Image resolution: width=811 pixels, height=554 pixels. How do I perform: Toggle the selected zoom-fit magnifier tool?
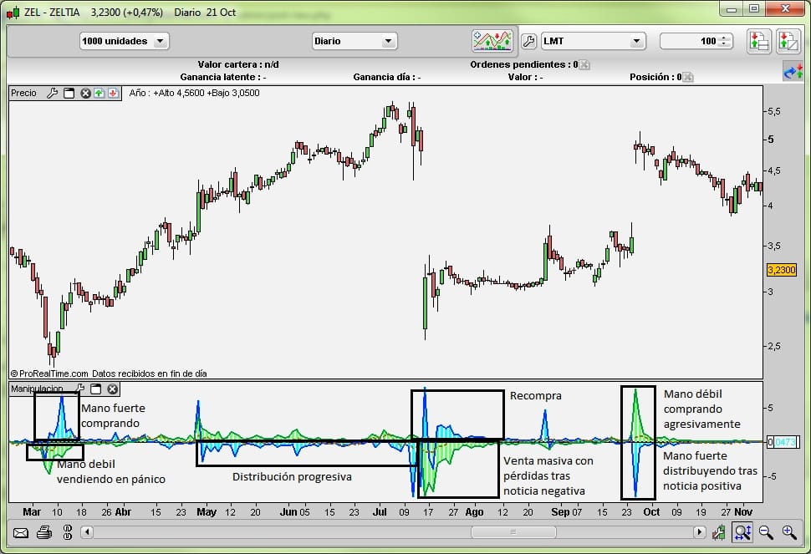point(742,531)
